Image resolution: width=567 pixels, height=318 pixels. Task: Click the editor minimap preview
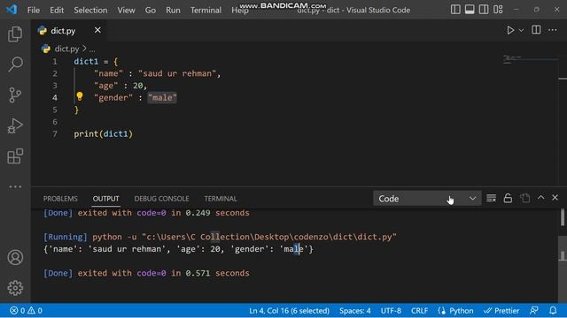click(x=530, y=59)
